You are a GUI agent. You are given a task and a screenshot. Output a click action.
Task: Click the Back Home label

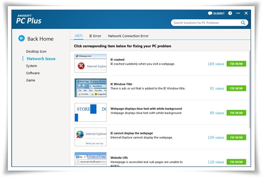click(x=41, y=39)
